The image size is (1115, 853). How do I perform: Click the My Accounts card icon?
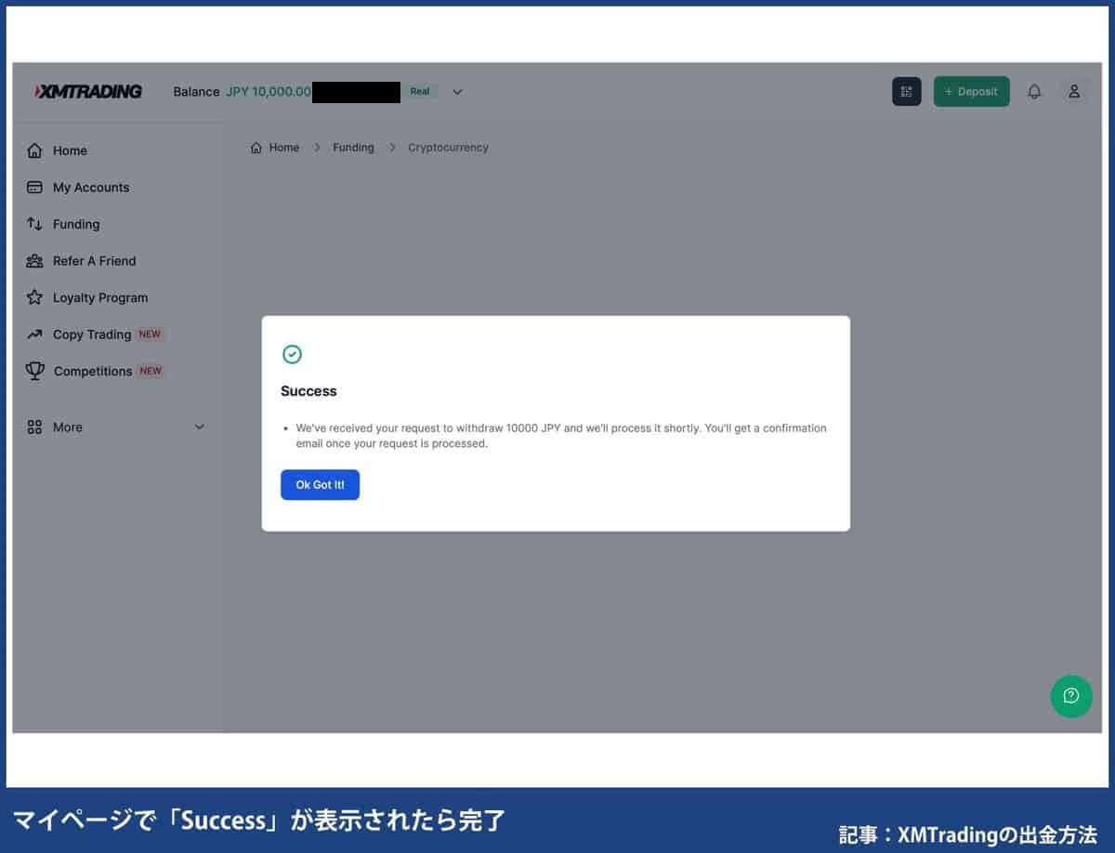click(34, 187)
